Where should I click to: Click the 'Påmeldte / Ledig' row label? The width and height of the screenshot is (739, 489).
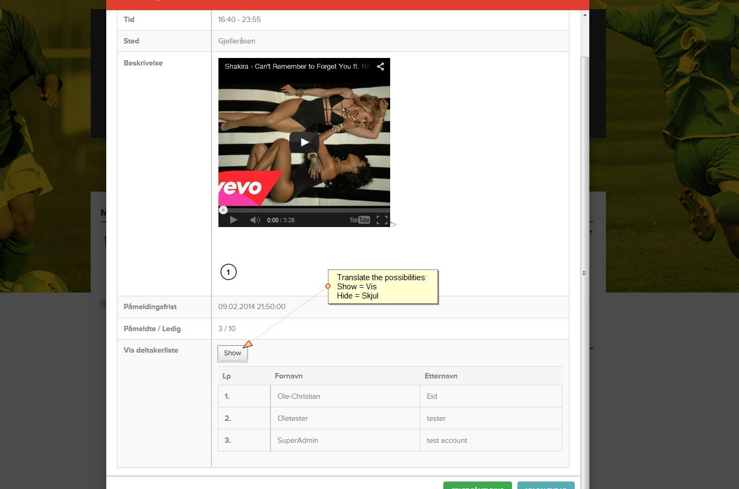[x=152, y=329]
